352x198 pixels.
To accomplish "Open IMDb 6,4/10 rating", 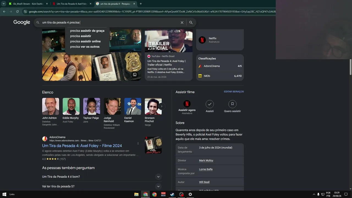I will [220, 76].
